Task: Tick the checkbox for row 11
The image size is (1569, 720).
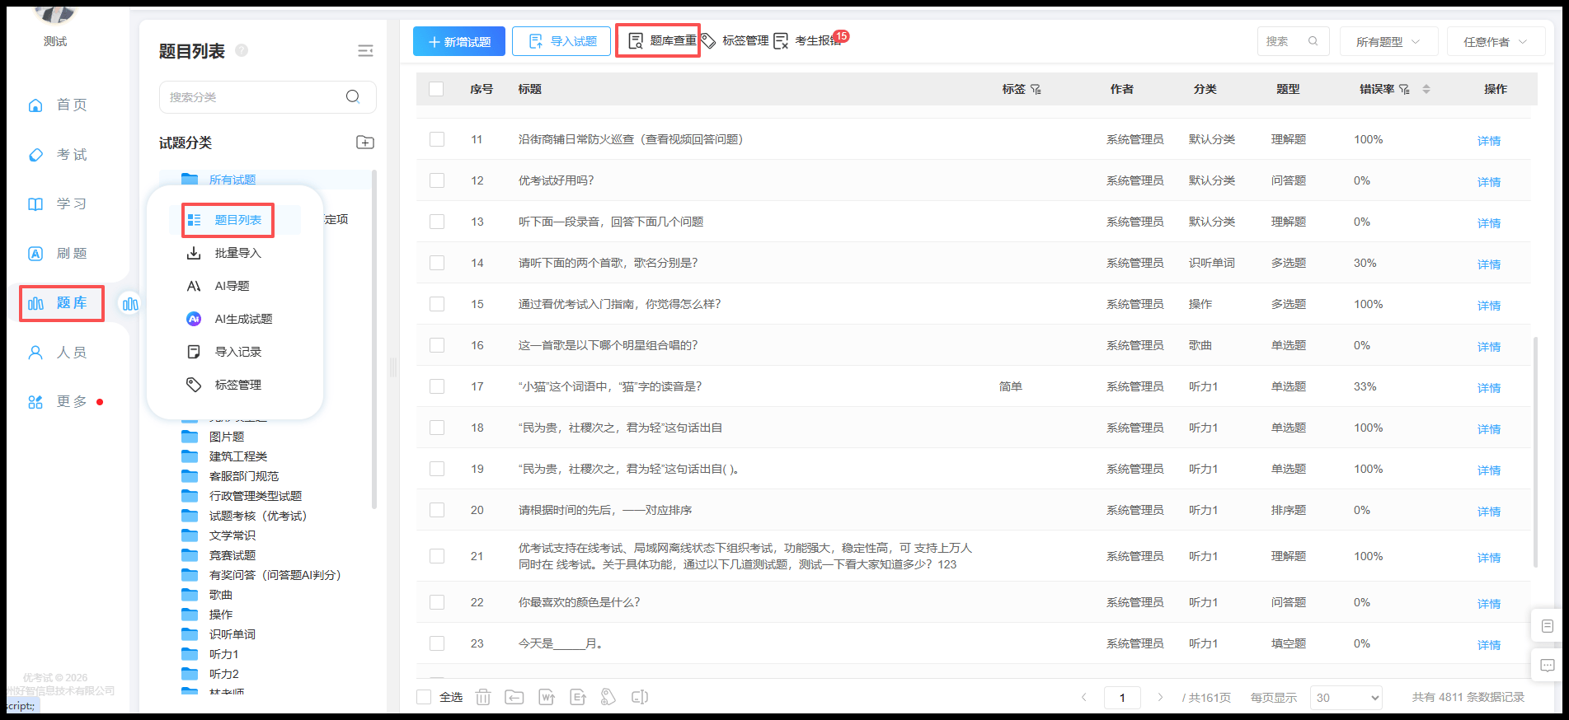Action: [437, 139]
